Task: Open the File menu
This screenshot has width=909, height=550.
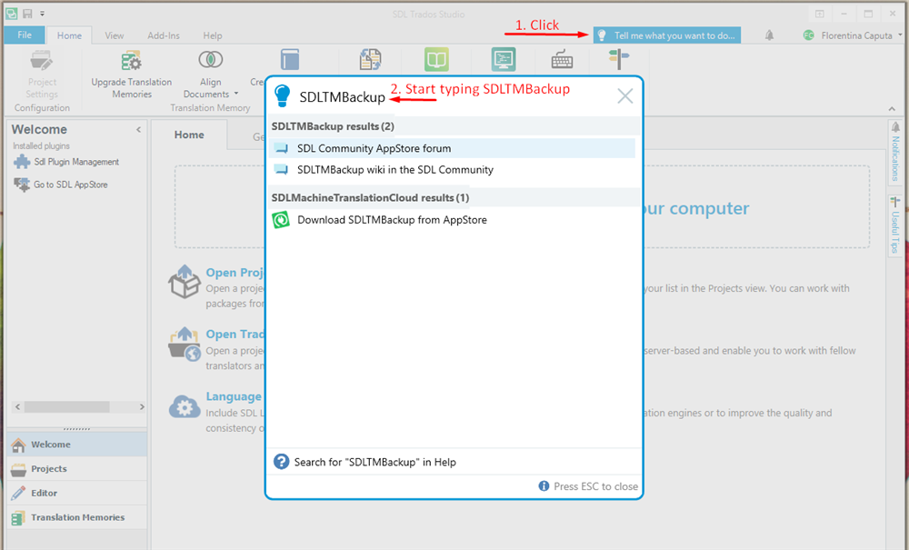Action: point(25,35)
